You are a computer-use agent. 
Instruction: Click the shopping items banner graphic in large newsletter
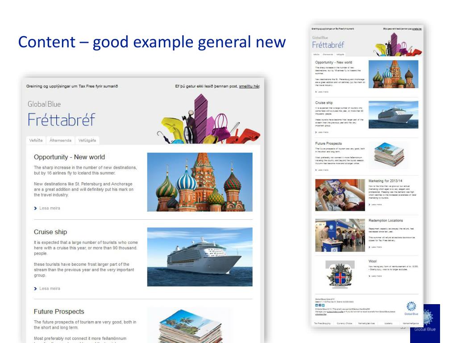(208, 120)
